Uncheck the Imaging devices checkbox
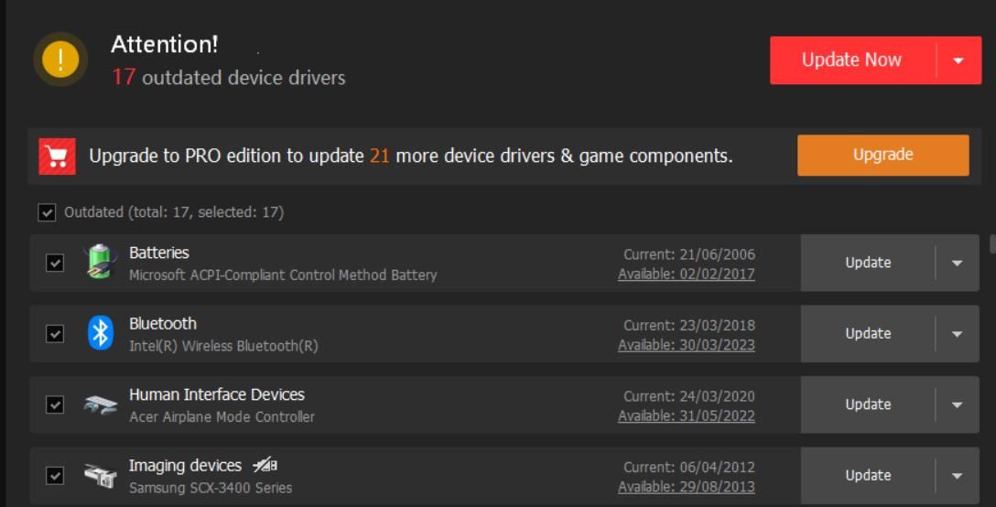 click(55, 476)
